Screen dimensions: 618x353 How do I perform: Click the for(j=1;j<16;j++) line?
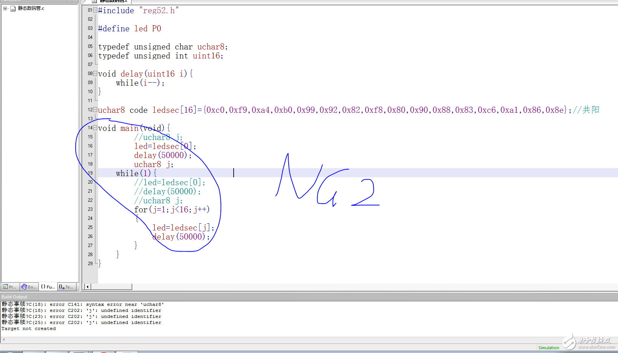click(172, 210)
